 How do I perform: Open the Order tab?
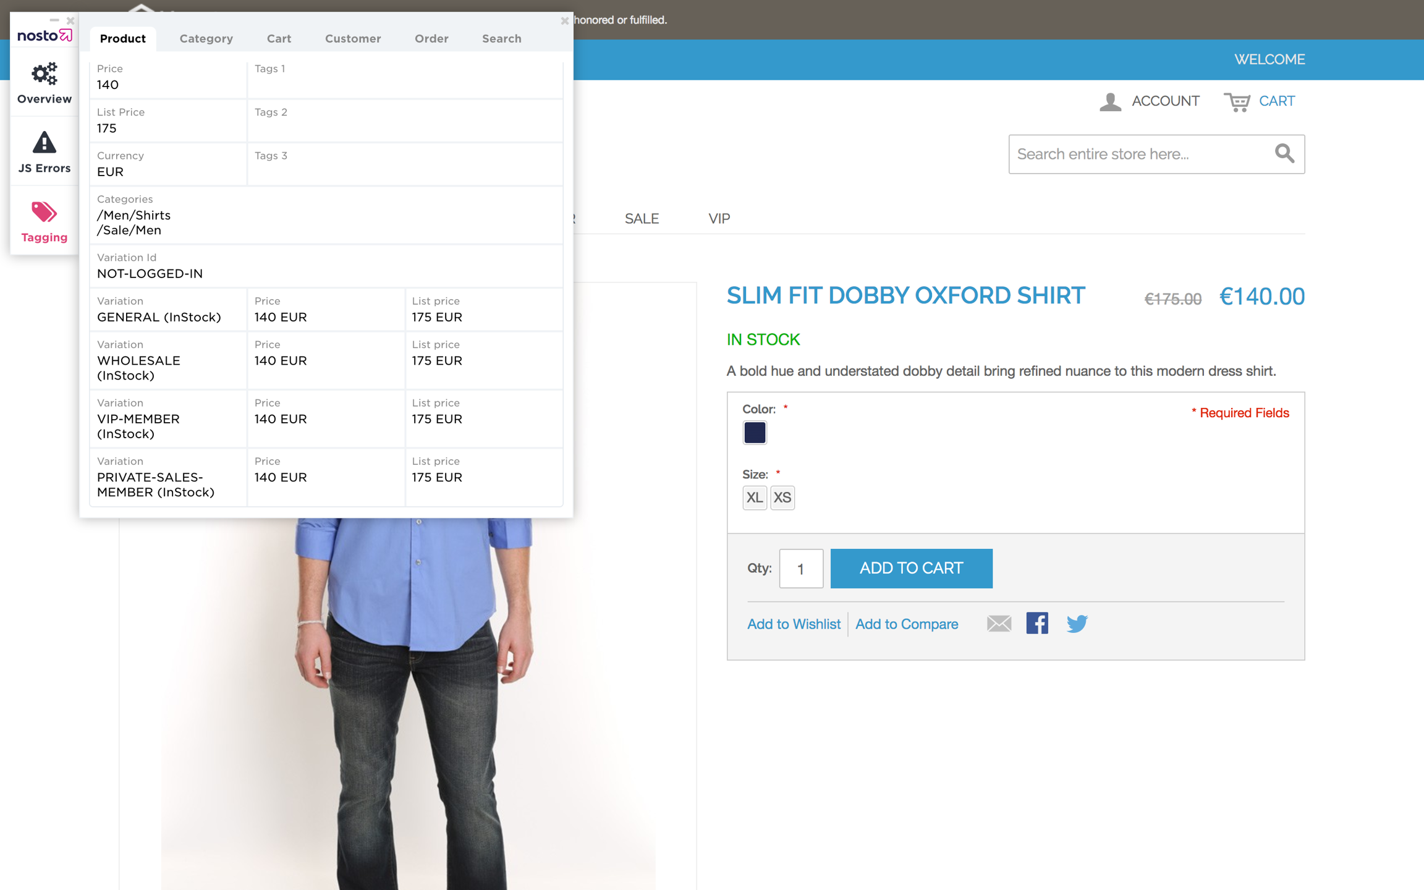(431, 38)
